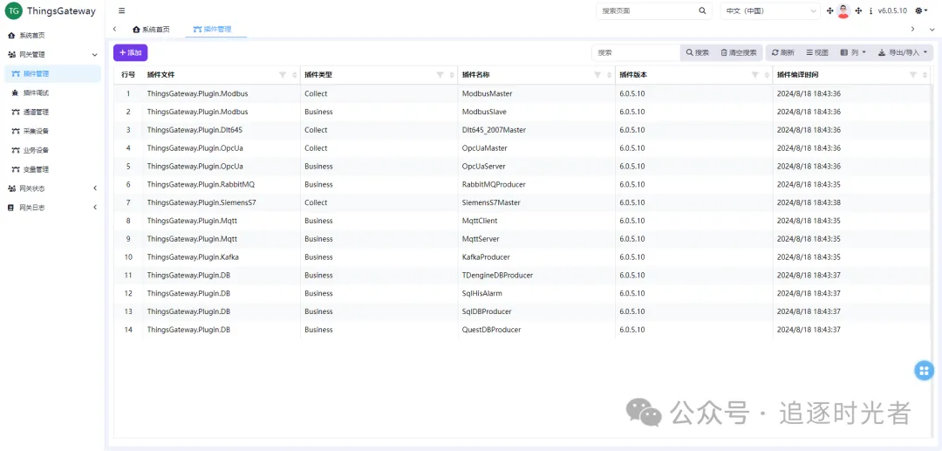Toggle the hamburger sidebar menu icon

[122, 10]
